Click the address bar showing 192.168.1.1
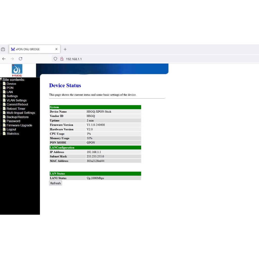The image size is (259, 259). [x=126, y=59]
